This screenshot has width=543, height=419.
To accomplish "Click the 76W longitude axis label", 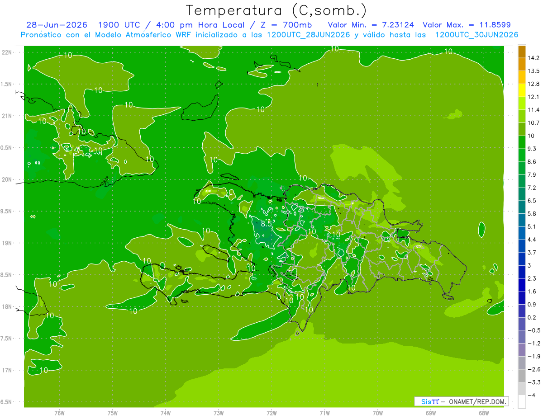I will click(x=59, y=413).
